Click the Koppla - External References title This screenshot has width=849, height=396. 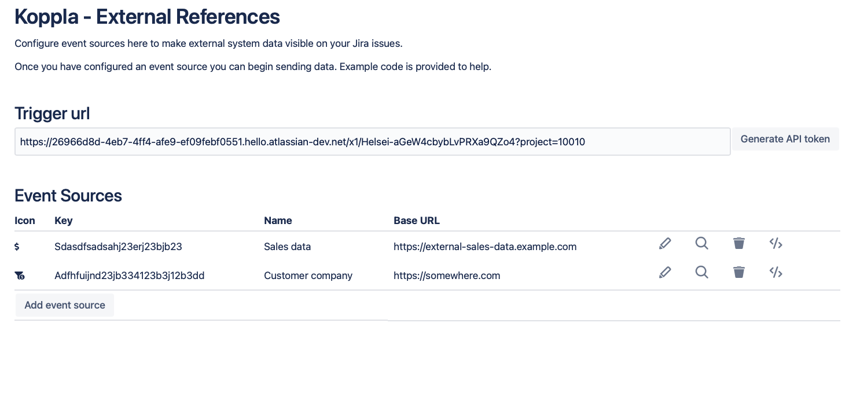147,17
